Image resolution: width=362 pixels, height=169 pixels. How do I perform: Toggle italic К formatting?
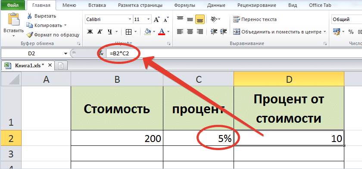click(x=100, y=31)
